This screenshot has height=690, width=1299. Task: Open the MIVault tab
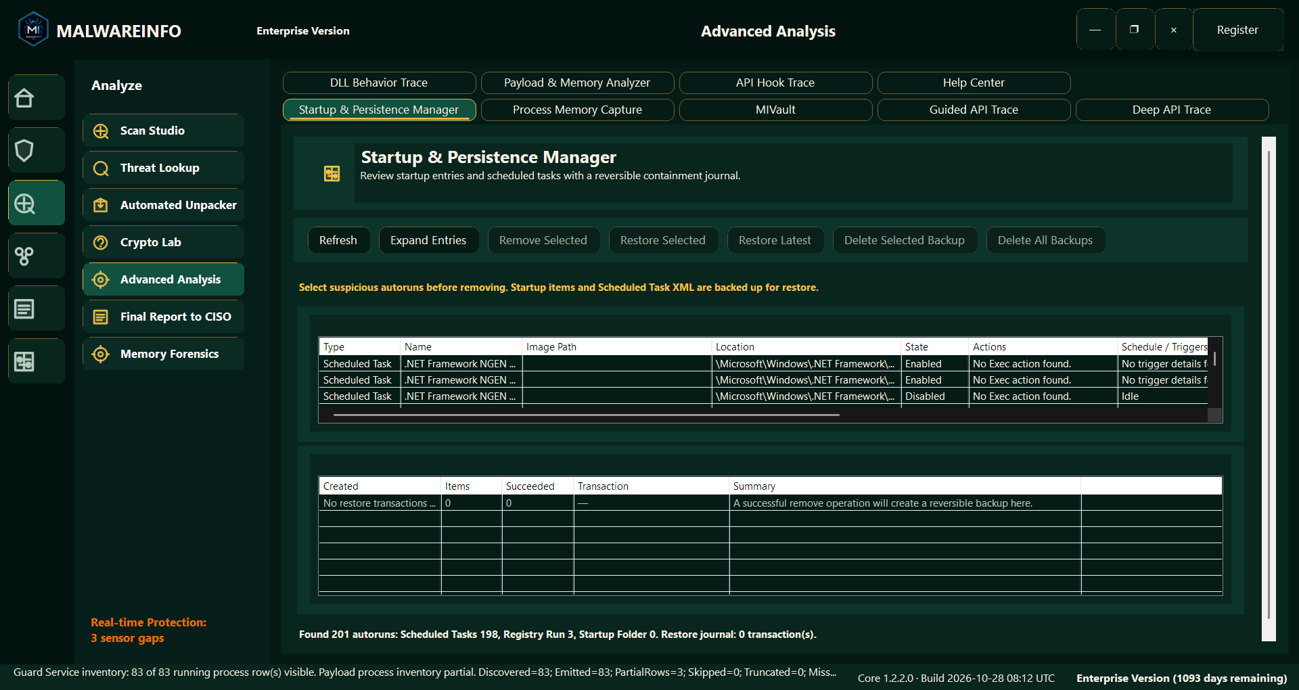(775, 110)
